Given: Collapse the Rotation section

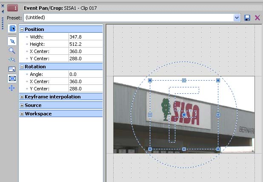Looking at the screenshot, I should pyautogui.click(x=22, y=67).
